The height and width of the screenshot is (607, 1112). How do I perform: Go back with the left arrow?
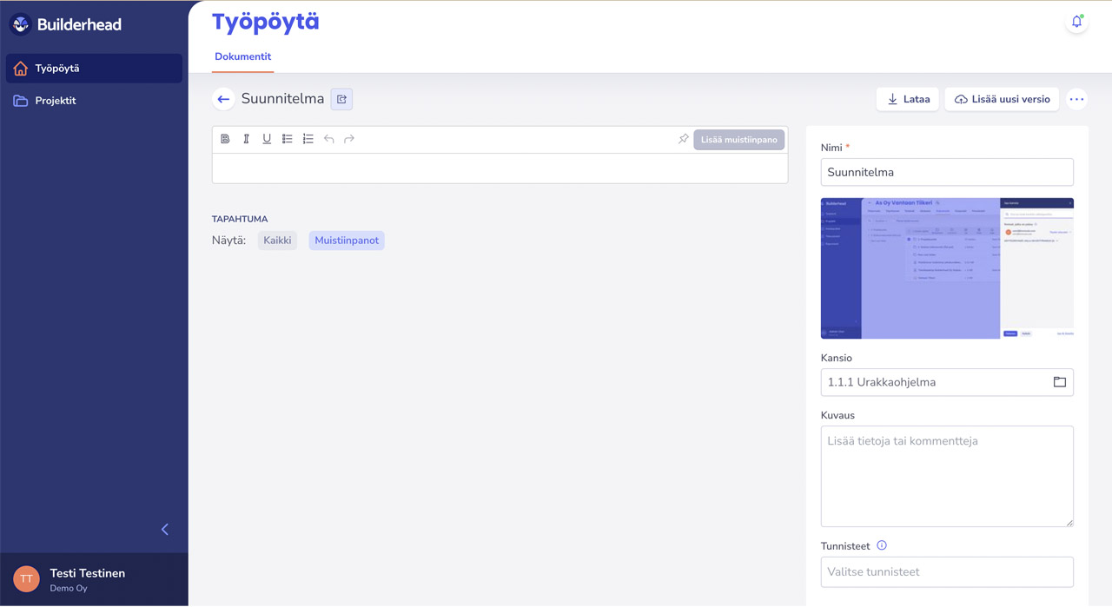point(223,99)
